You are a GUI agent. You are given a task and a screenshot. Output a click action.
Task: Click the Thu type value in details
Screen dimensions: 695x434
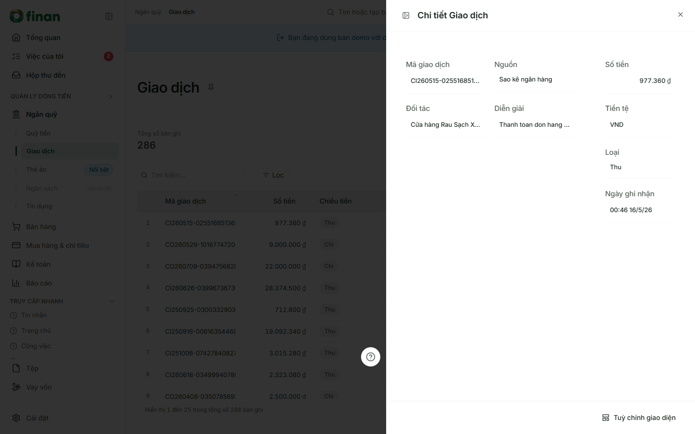click(616, 167)
